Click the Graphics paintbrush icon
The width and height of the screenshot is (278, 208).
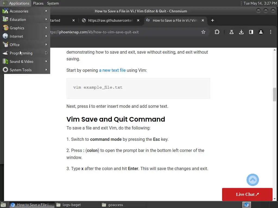(5, 28)
